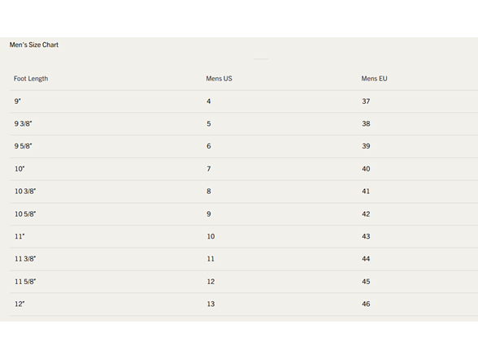Image resolution: width=478 pixels, height=358 pixels.
Task: Select EU size 41 cell
Action: point(366,192)
